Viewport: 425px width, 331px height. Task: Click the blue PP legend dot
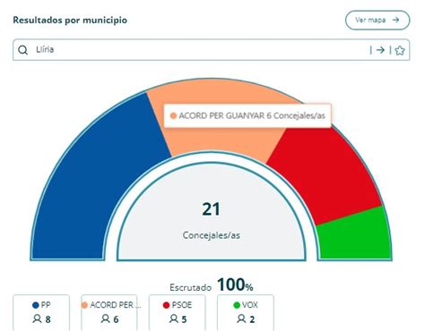(x=36, y=305)
